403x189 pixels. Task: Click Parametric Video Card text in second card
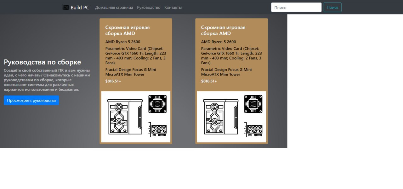tap(231, 55)
